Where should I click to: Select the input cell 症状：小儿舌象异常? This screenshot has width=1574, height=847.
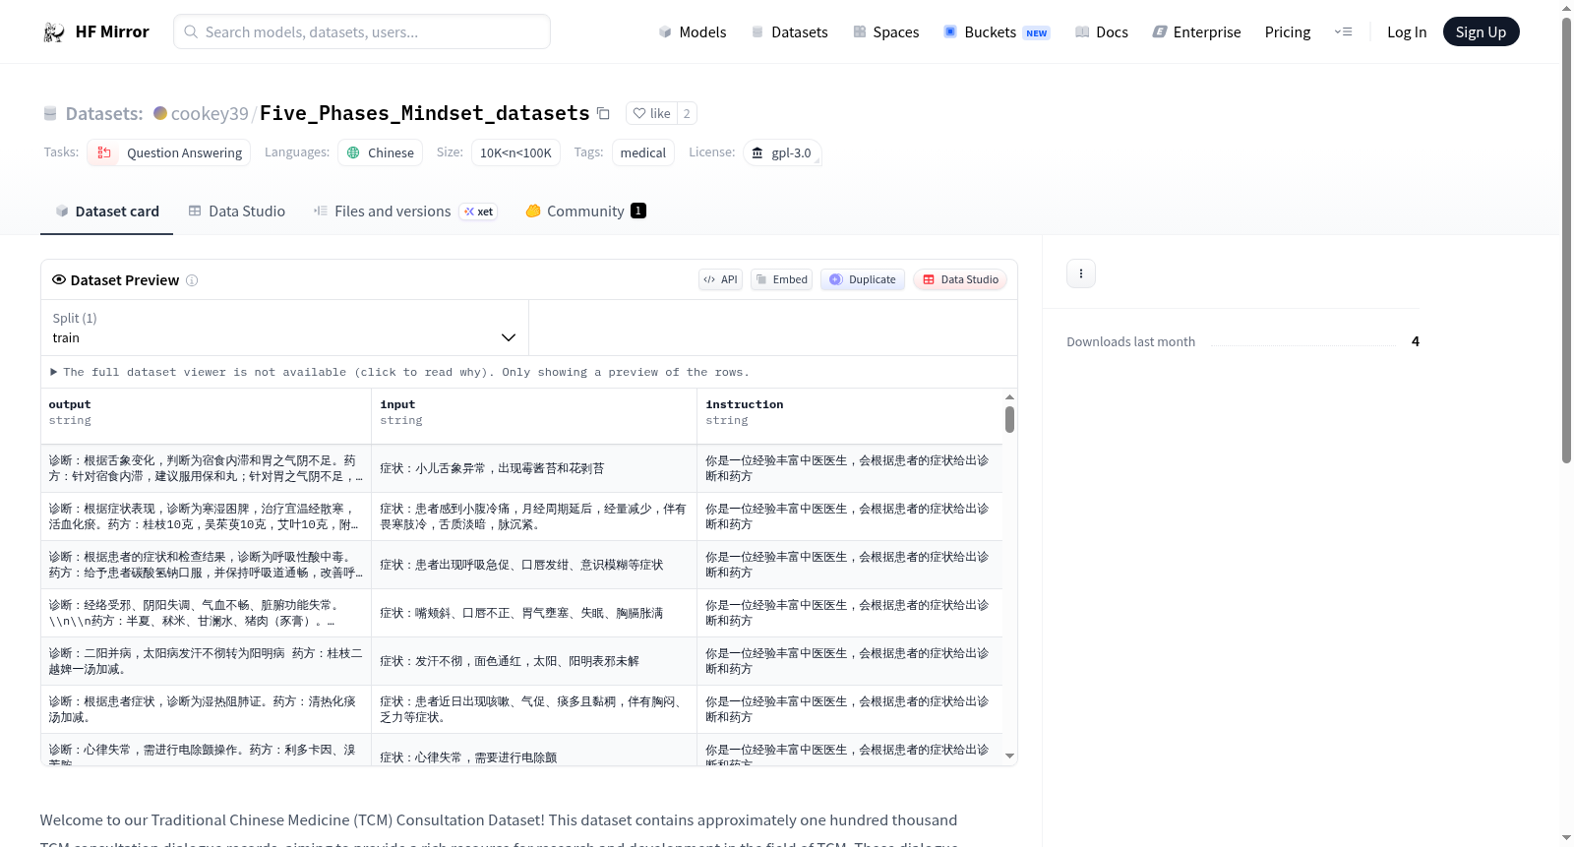(x=534, y=468)
